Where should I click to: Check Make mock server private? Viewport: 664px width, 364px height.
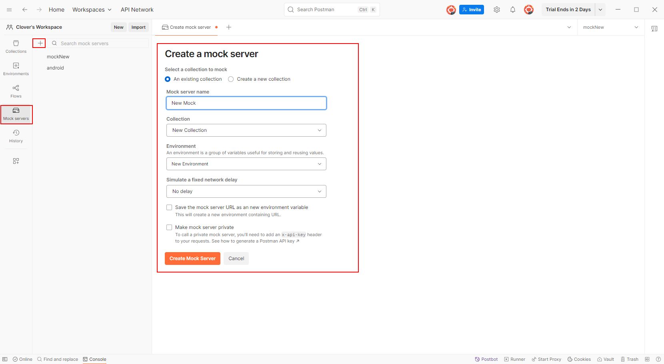click(169, 227)
